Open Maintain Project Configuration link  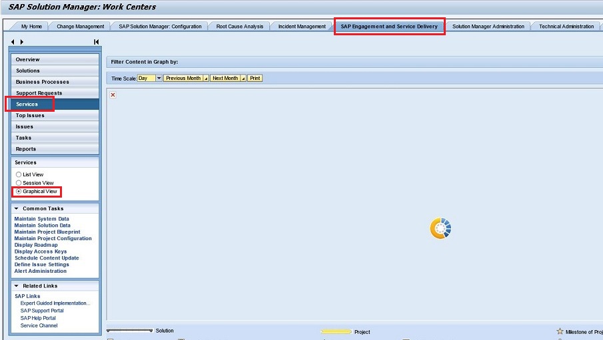click(x=53, y=239)
